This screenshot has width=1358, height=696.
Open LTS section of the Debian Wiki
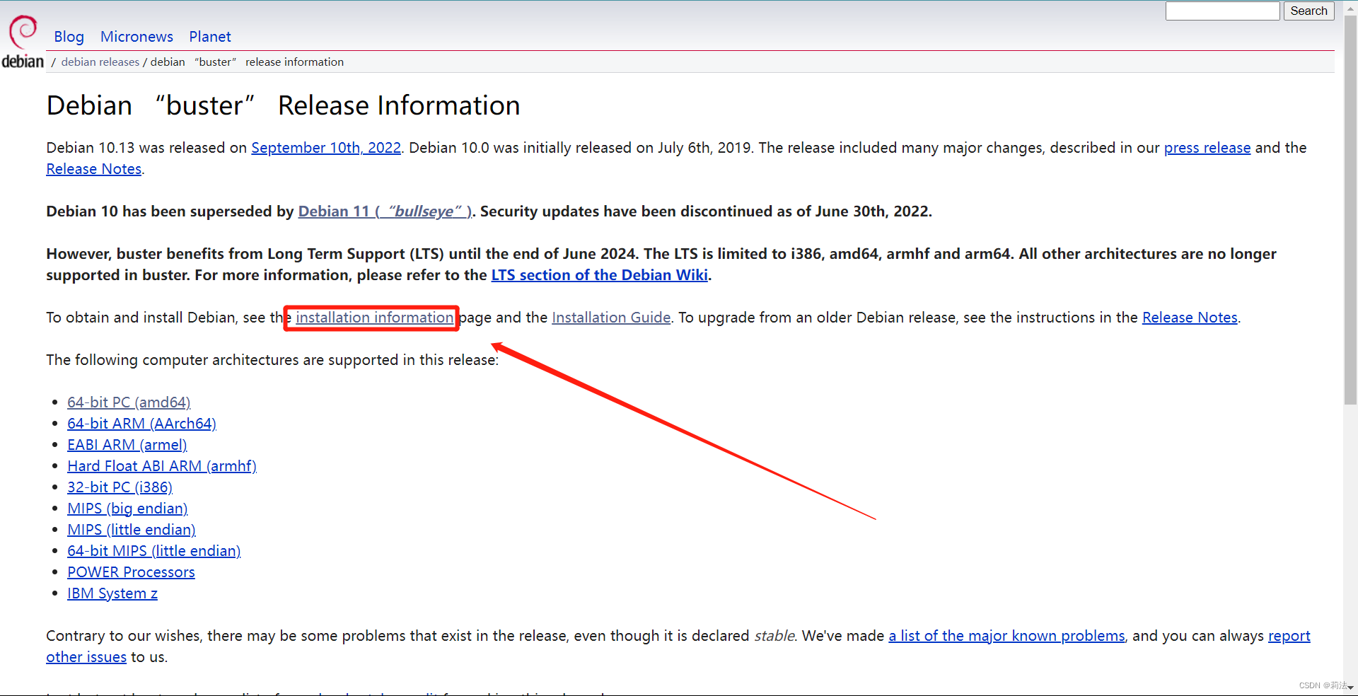pos(600,275)
